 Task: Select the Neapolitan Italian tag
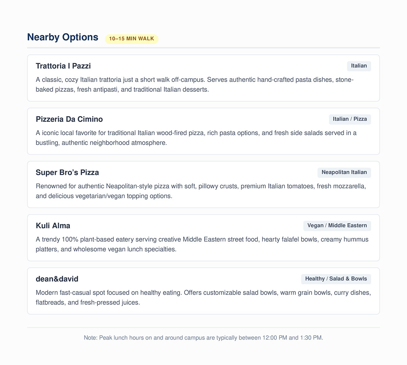(x=344, y=172)
